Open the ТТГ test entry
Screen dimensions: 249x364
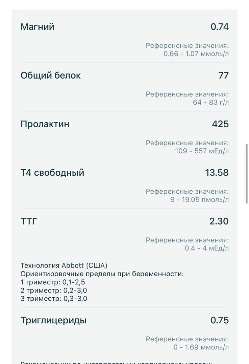click(29, 221)
